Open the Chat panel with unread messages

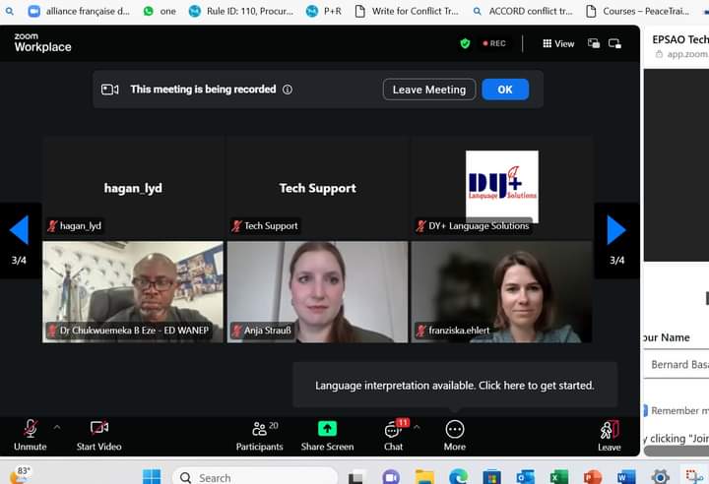tap(393, 430)
